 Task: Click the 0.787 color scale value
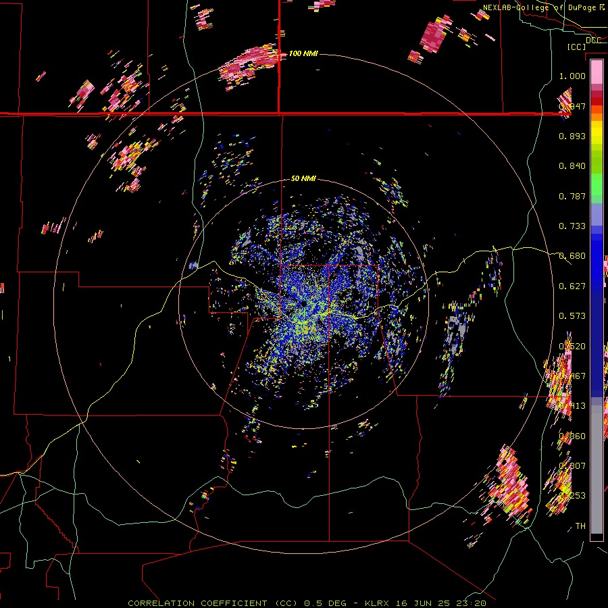coord(572,196)
